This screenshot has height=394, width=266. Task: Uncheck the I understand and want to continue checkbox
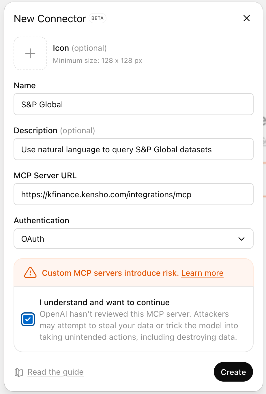pos(28,319)
